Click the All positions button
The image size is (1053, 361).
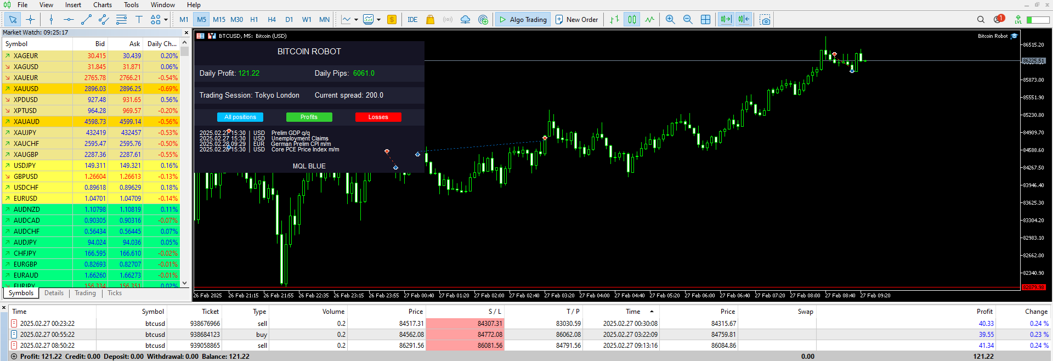point(240,117)
